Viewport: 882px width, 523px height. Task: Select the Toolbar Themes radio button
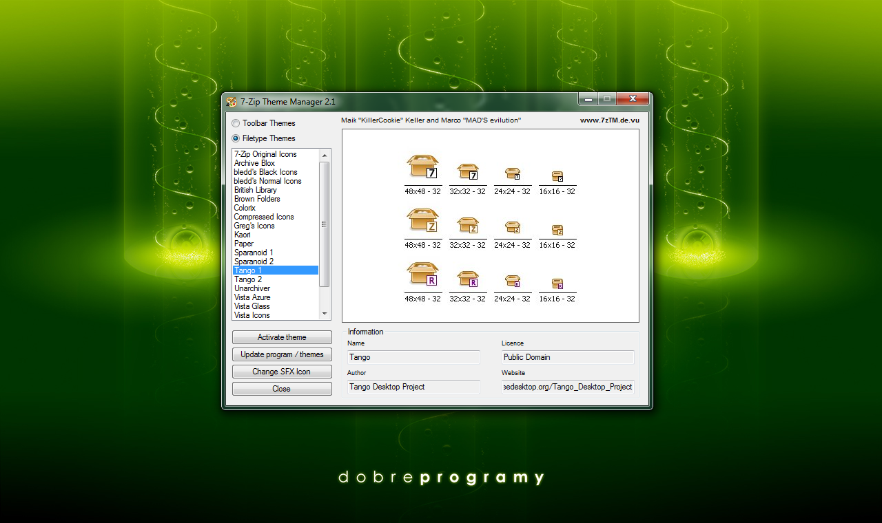236,123
